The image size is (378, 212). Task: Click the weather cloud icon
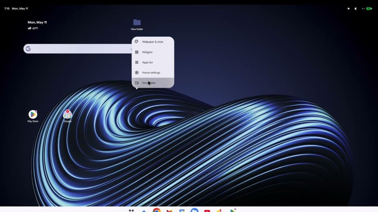(x=30, y=28)
